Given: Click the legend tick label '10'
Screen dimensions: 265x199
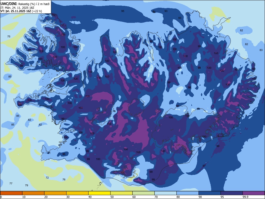Looking at the screenshot, I should 24,197.
